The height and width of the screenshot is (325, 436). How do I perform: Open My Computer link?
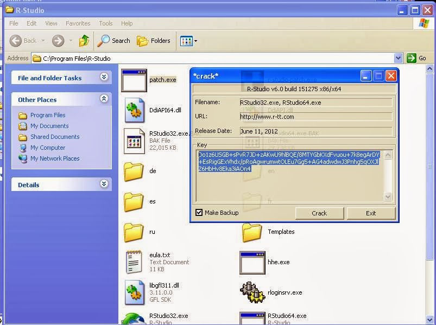pos(48,148)
